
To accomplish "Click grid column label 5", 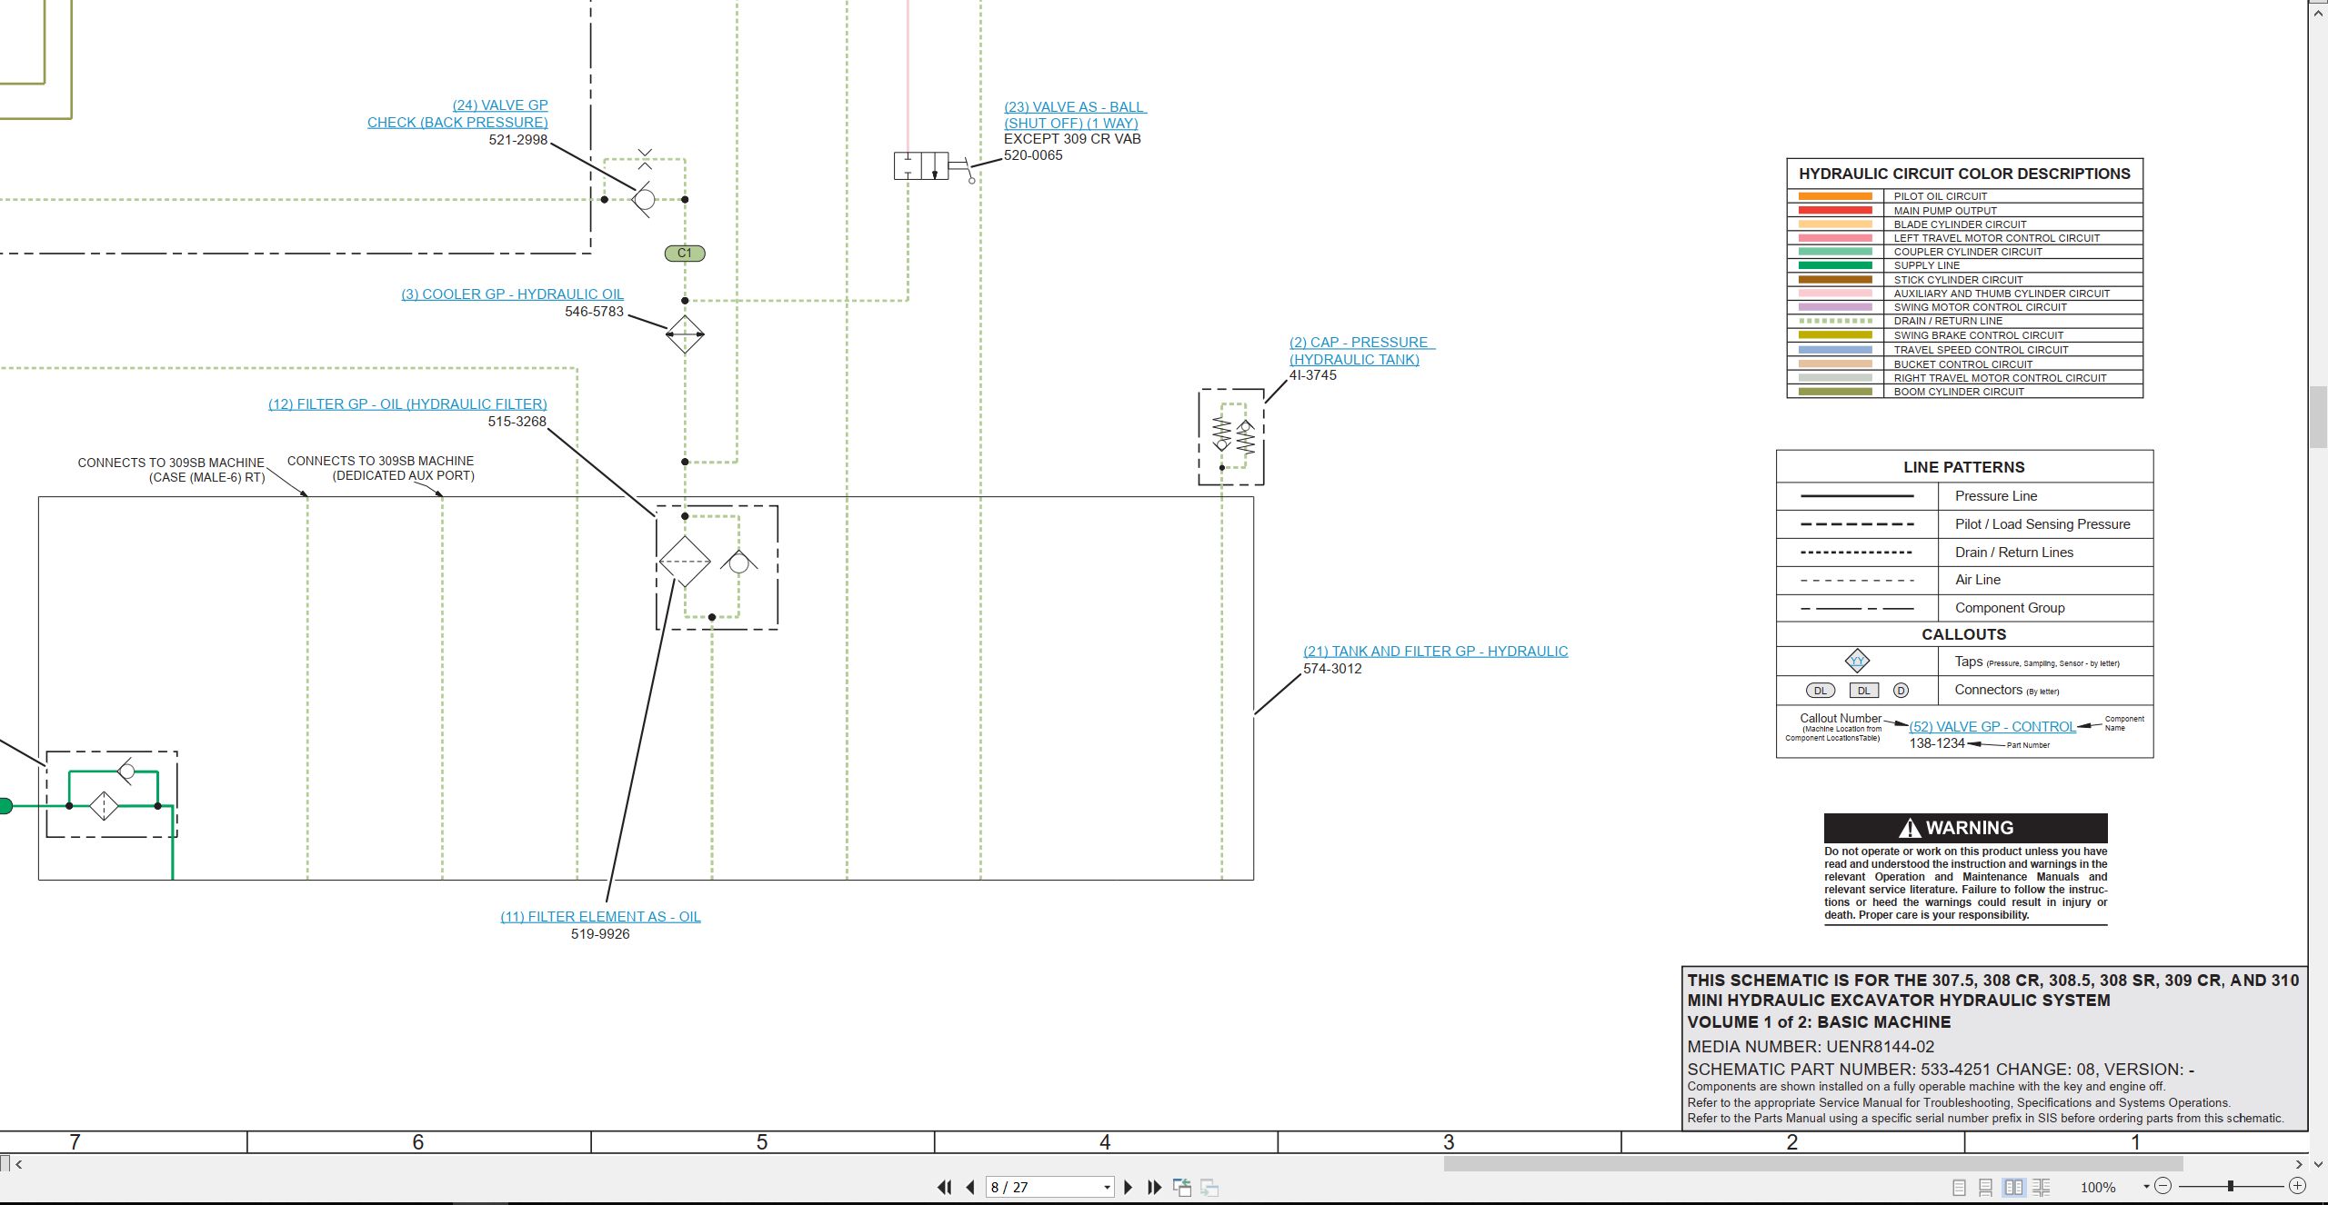I will pyautogui.click(x=762, y=1142).
